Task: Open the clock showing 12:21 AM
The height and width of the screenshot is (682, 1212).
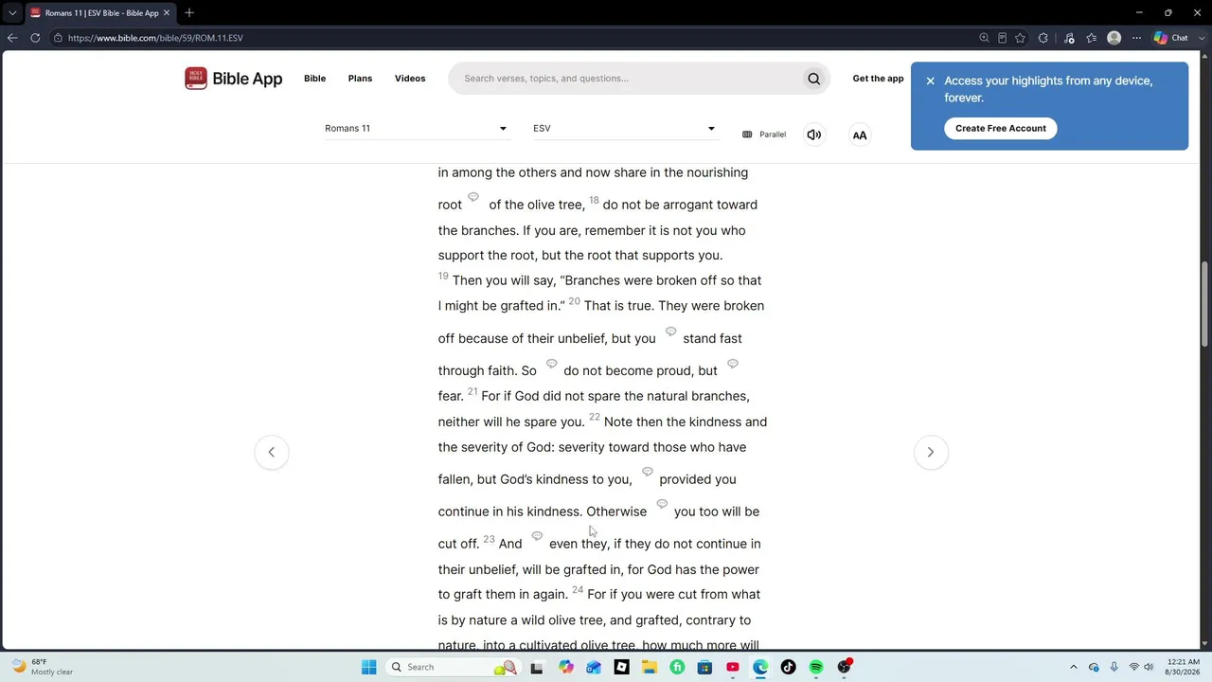Action: pyautogui.click(x=1185, y=667)
